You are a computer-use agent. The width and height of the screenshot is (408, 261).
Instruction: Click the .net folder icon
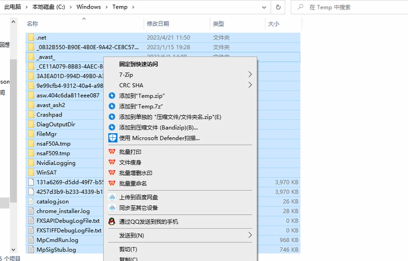click(31, 37)
